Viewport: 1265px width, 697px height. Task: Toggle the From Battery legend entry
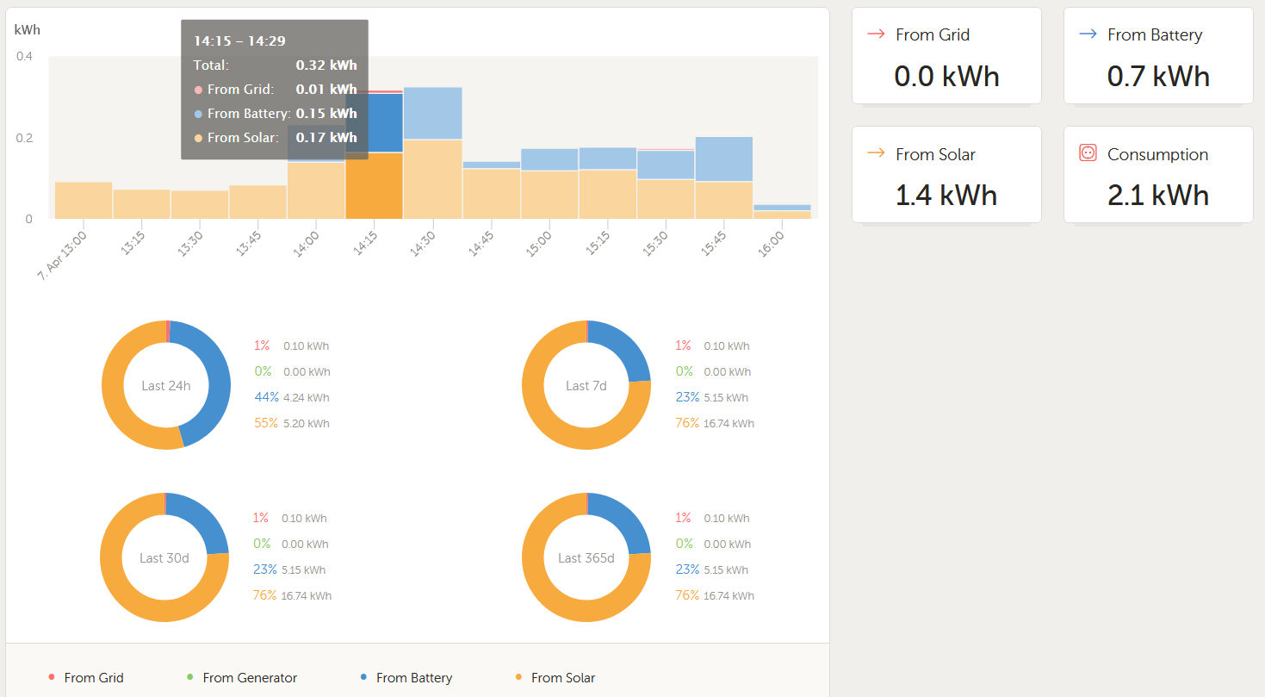(x=406, y=677)
